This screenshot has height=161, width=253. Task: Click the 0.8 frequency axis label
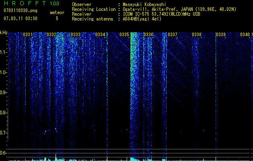(4, 113)
